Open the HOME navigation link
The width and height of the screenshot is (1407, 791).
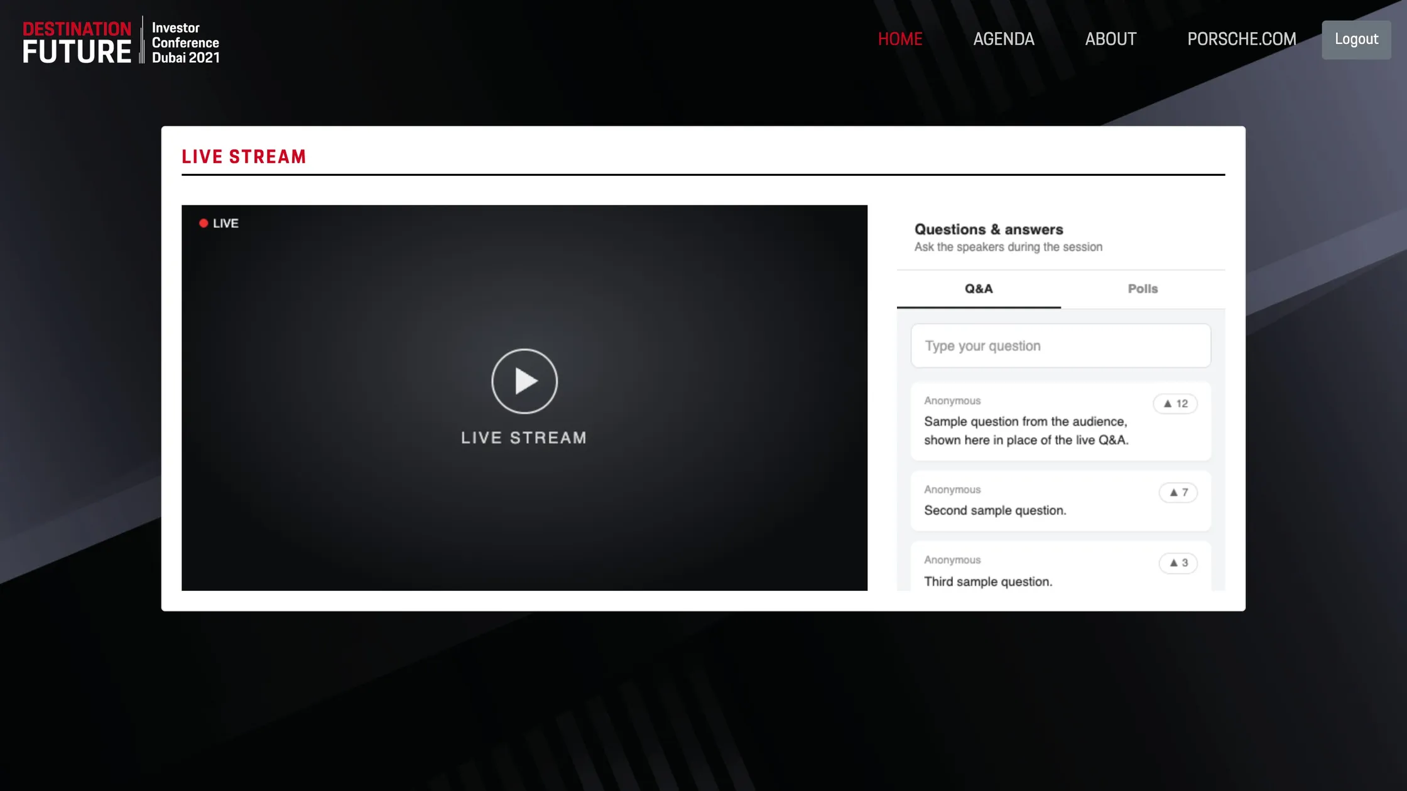(900, 39)
